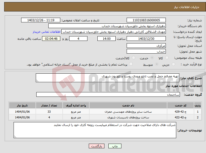
Task: Click the واحد اندازه گیری column header
Action: 76,105
